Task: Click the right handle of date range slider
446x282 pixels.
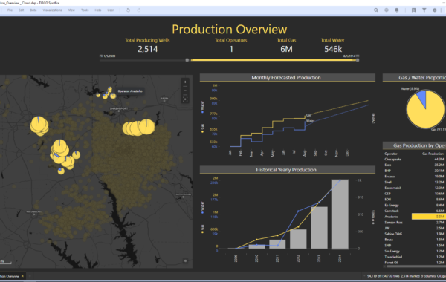Action: (358, 60)
